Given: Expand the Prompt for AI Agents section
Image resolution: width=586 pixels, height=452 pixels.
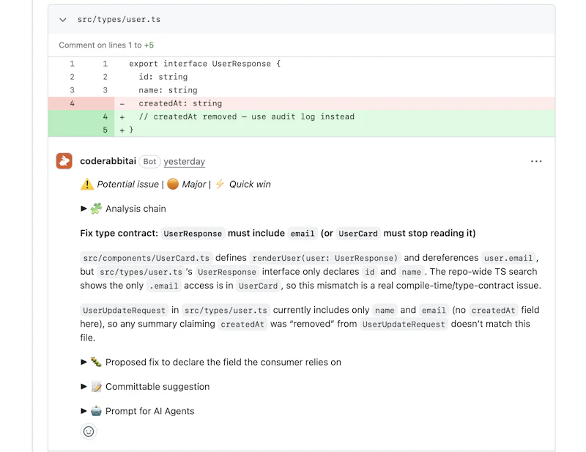Looking at the screenshot, I should [138, 411].
